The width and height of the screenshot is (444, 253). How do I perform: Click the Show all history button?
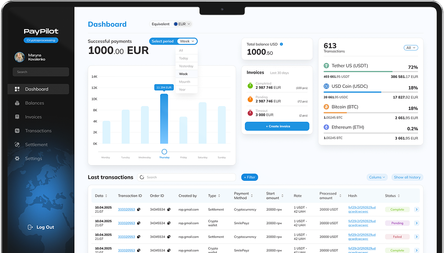coord(407,177)
